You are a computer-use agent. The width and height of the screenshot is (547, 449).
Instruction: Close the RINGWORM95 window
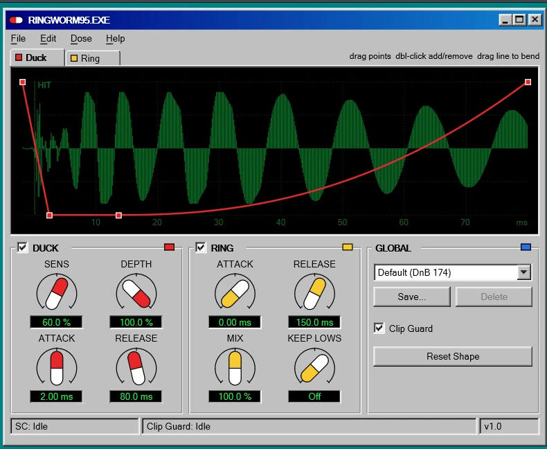click(535, 20)
